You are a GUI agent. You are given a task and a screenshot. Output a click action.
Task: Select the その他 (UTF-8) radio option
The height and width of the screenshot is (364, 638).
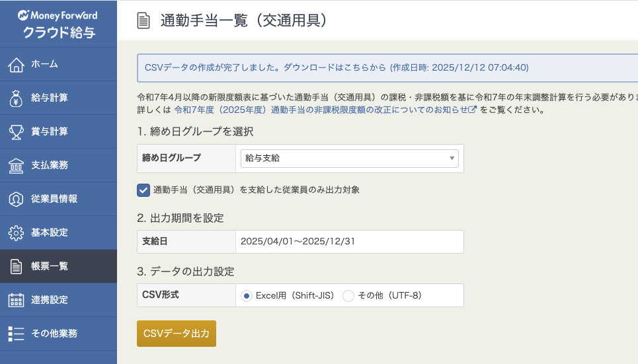[x=348, y=296]
